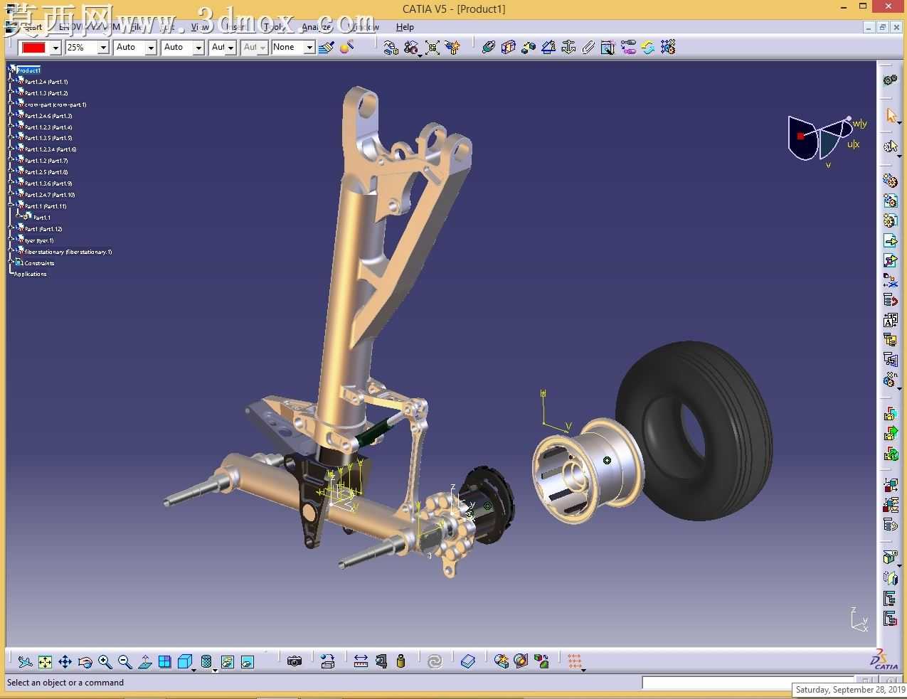Select Part1.2.4.6 (Part1.3) in tree
907x699 pixels.
[x=48, y=116]
